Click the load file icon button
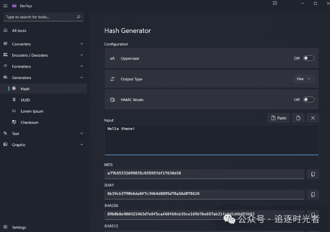The height and width of the screenshot is (232, 330). pyautogui.click(x=298, y=118)
